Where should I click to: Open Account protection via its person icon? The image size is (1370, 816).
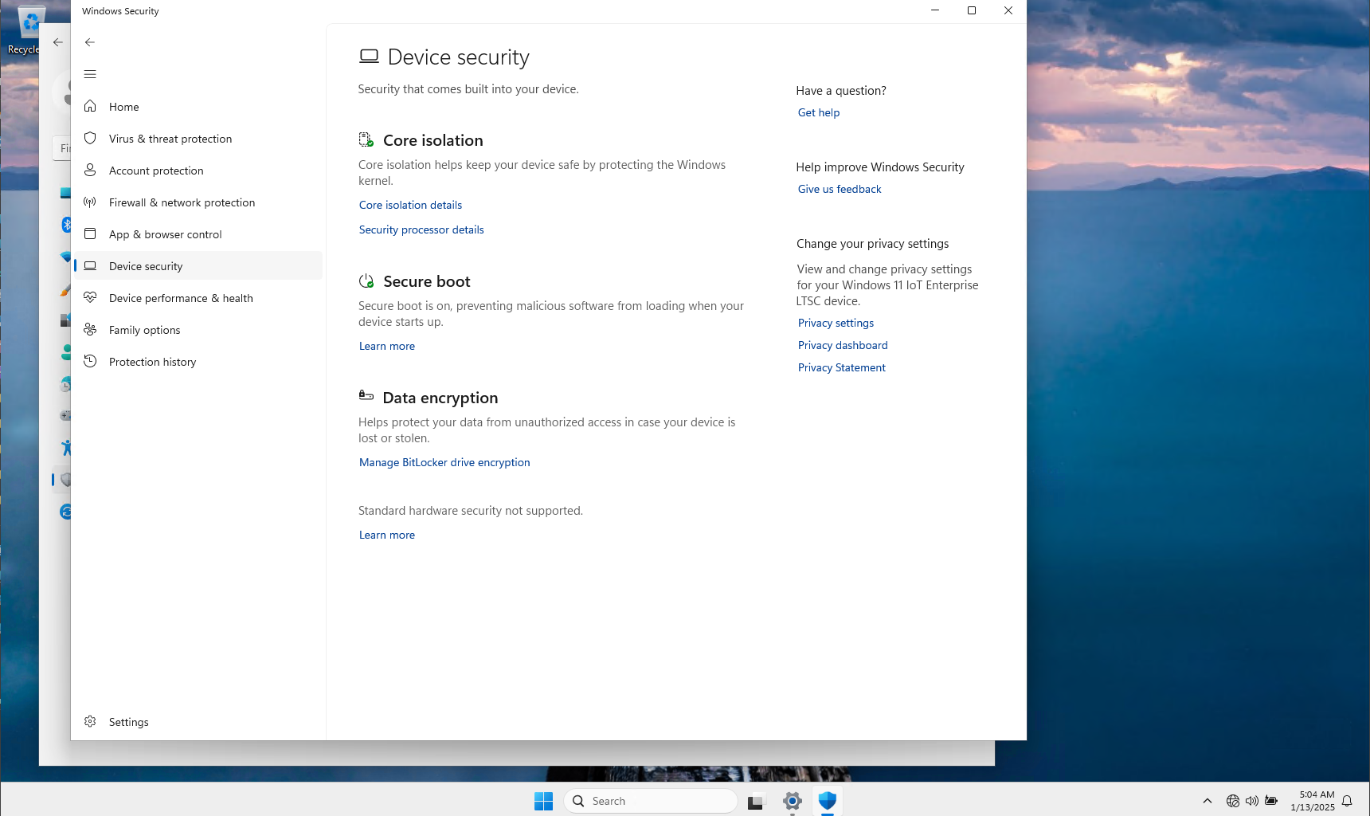click(x=90, y=170)
